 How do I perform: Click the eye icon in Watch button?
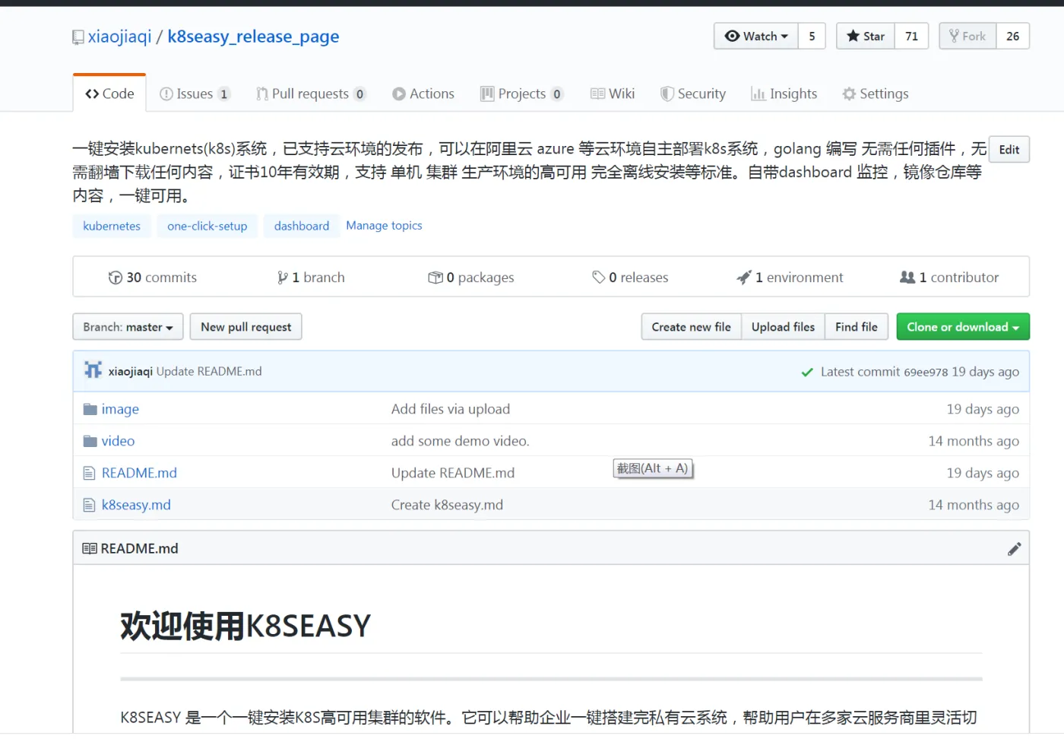732,36
